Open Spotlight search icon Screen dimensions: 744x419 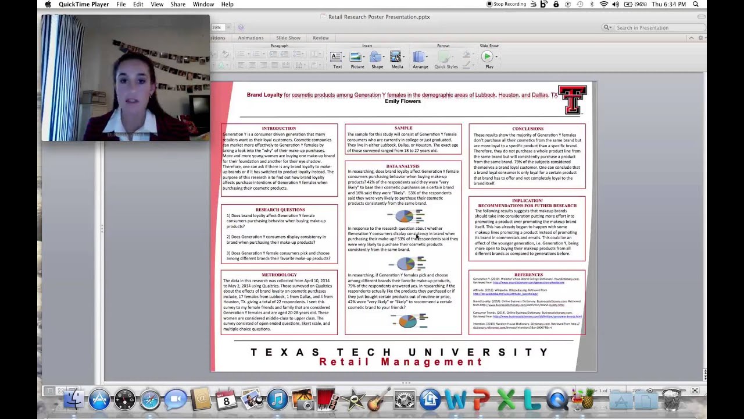(696, 4)
